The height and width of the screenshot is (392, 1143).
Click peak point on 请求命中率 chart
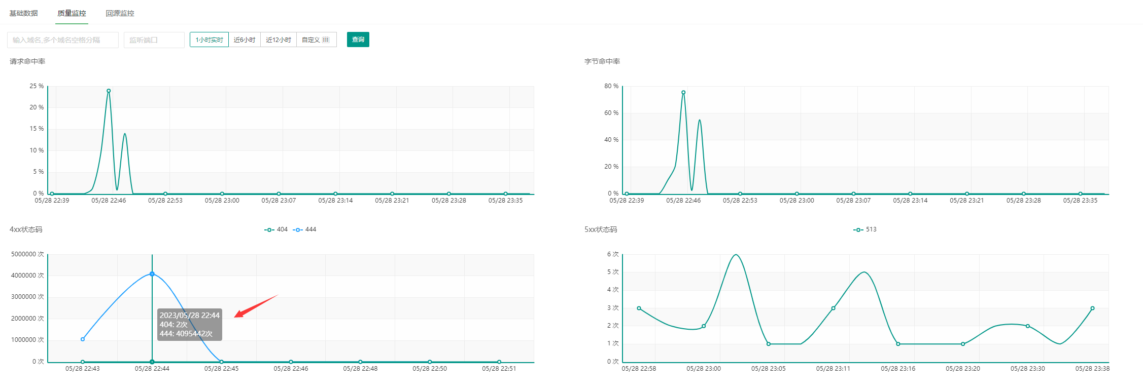click(x=109, y=91)
